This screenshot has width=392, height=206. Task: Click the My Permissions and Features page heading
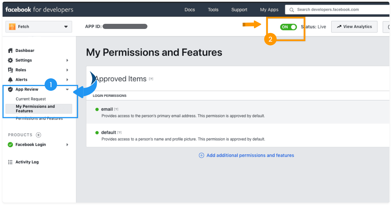tap(154, 52)
